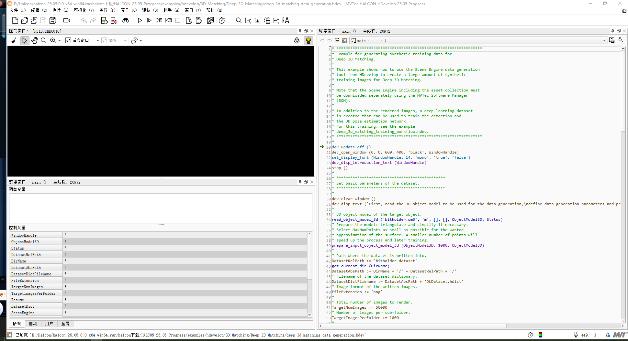The height and width of the screenshot is (341, 628).
Task: Expand the zoom-in tool dropdown arrow
Action: (60, 40)
